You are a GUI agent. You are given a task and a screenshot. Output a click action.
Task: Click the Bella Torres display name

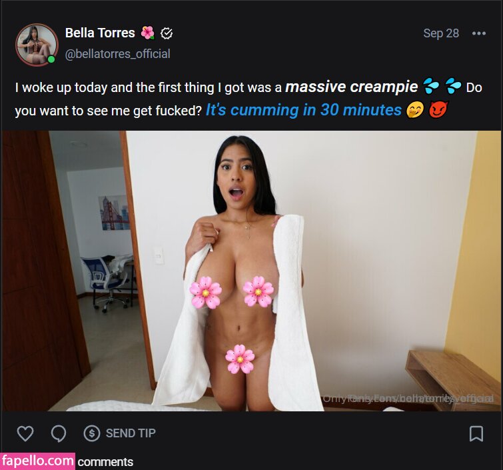100,33
